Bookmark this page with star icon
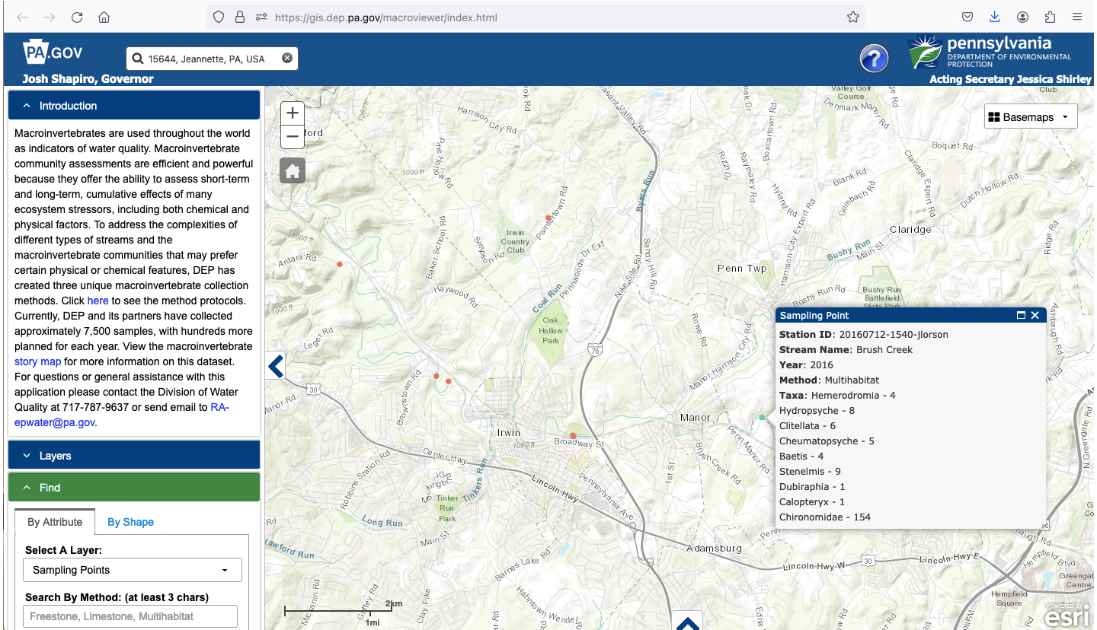Viewport: 1097px width, 630px height. (x=853, y=17)
